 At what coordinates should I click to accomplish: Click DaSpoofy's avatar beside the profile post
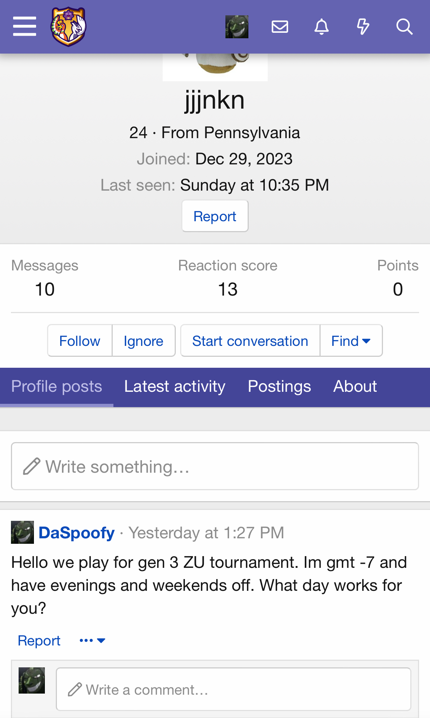tap(22, 532)
